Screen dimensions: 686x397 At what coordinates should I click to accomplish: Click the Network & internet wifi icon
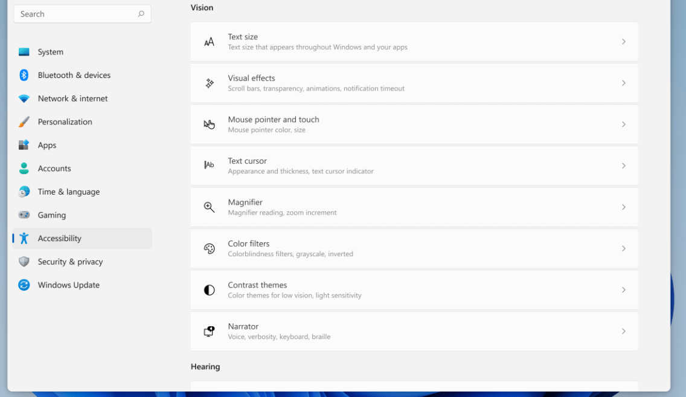click(x=24, y=98)
